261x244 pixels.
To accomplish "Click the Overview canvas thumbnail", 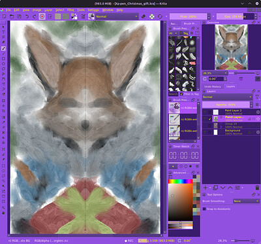I will point(231,47).
